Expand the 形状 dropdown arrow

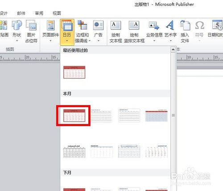click(17, 41)
